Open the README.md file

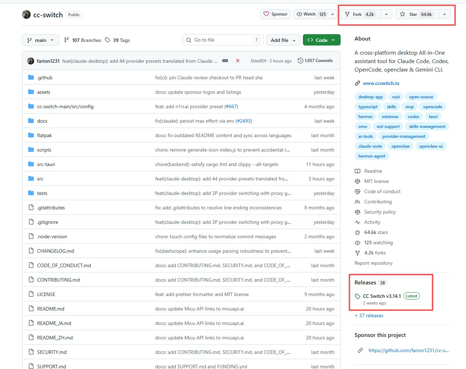click(x=51, y=309)
